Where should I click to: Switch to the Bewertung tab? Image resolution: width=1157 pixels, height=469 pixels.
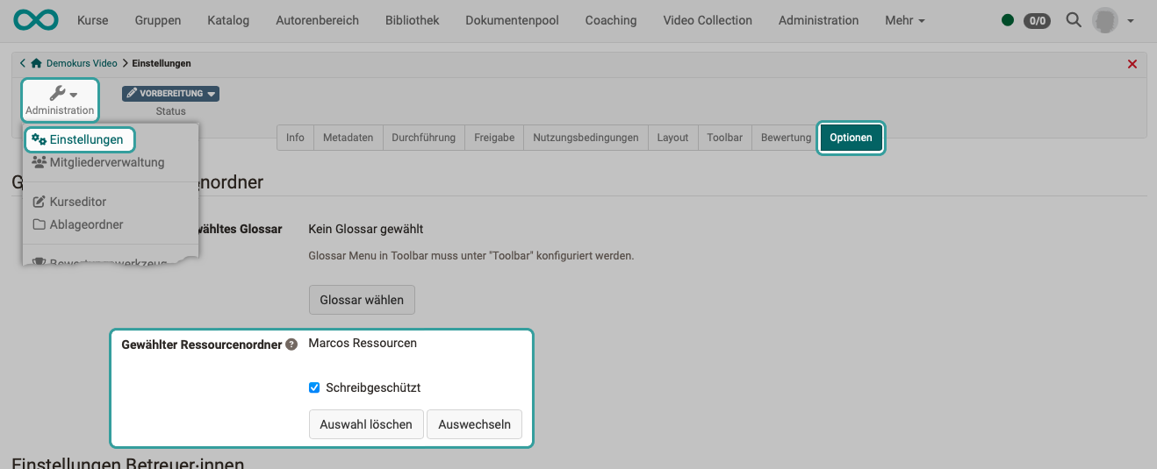[x=786, y=138]
